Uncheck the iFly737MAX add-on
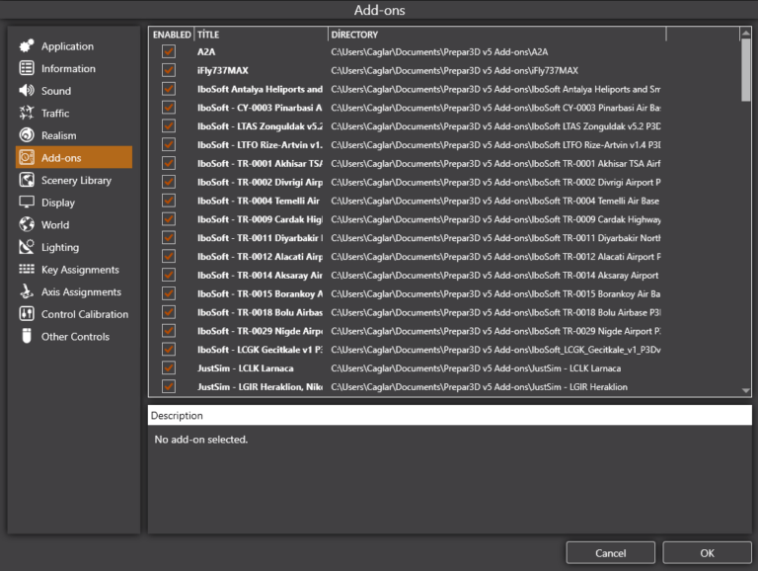758x571 pixels. coord(168,70)
